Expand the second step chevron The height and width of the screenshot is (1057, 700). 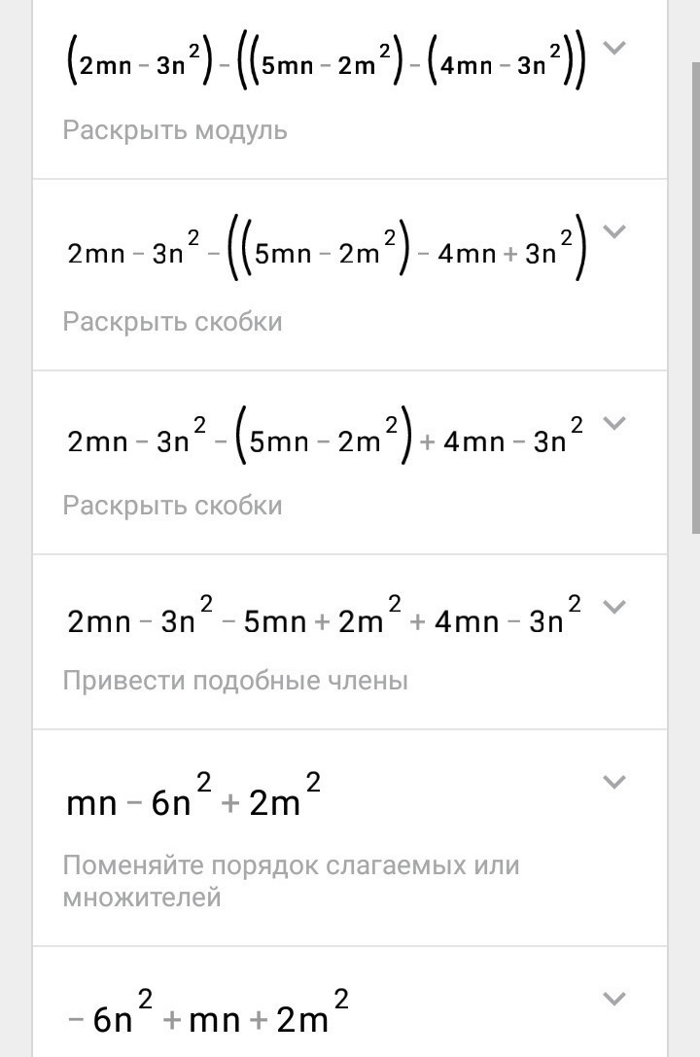pos(613,231)
